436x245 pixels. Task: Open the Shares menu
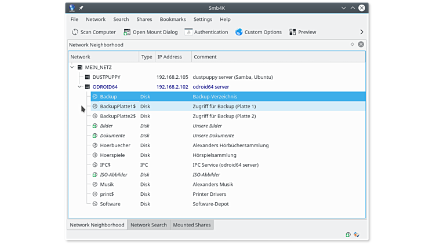tap(144, 19)
